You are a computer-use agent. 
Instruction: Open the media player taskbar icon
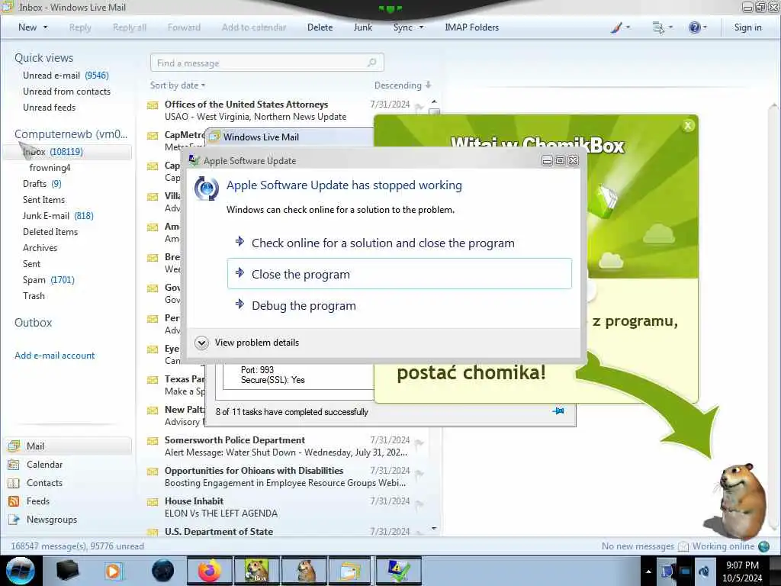pos(114,571)
